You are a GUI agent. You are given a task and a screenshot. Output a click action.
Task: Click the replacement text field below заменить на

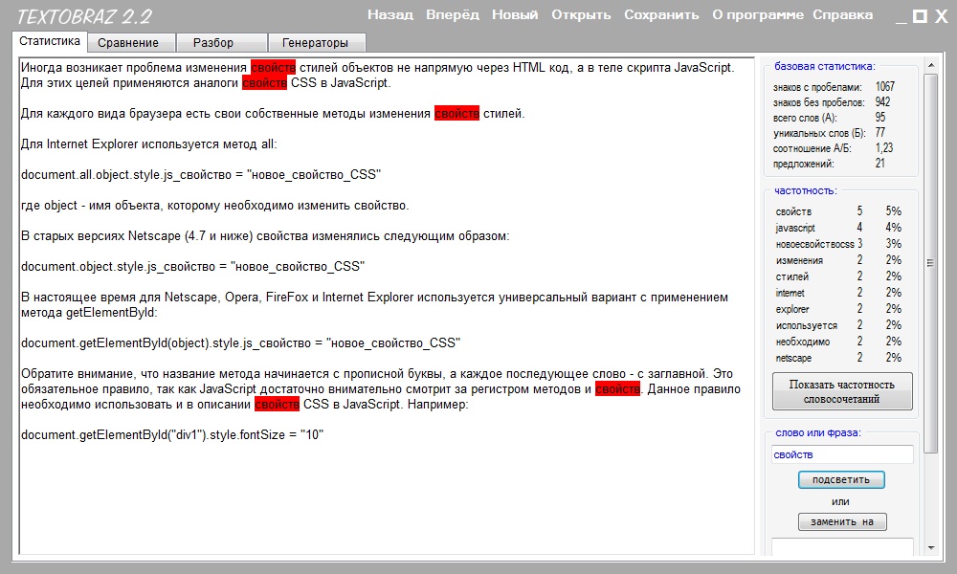coord(842,546)
